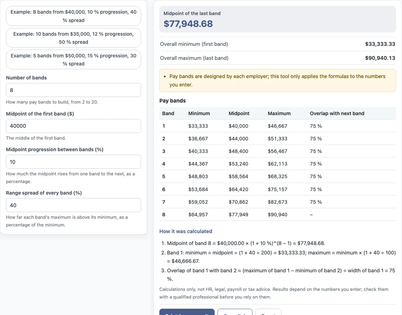This screenshot has width=402, height=315.
Task: Click the 'Overall minimum (first band)' label
Action: coord(194,44)
